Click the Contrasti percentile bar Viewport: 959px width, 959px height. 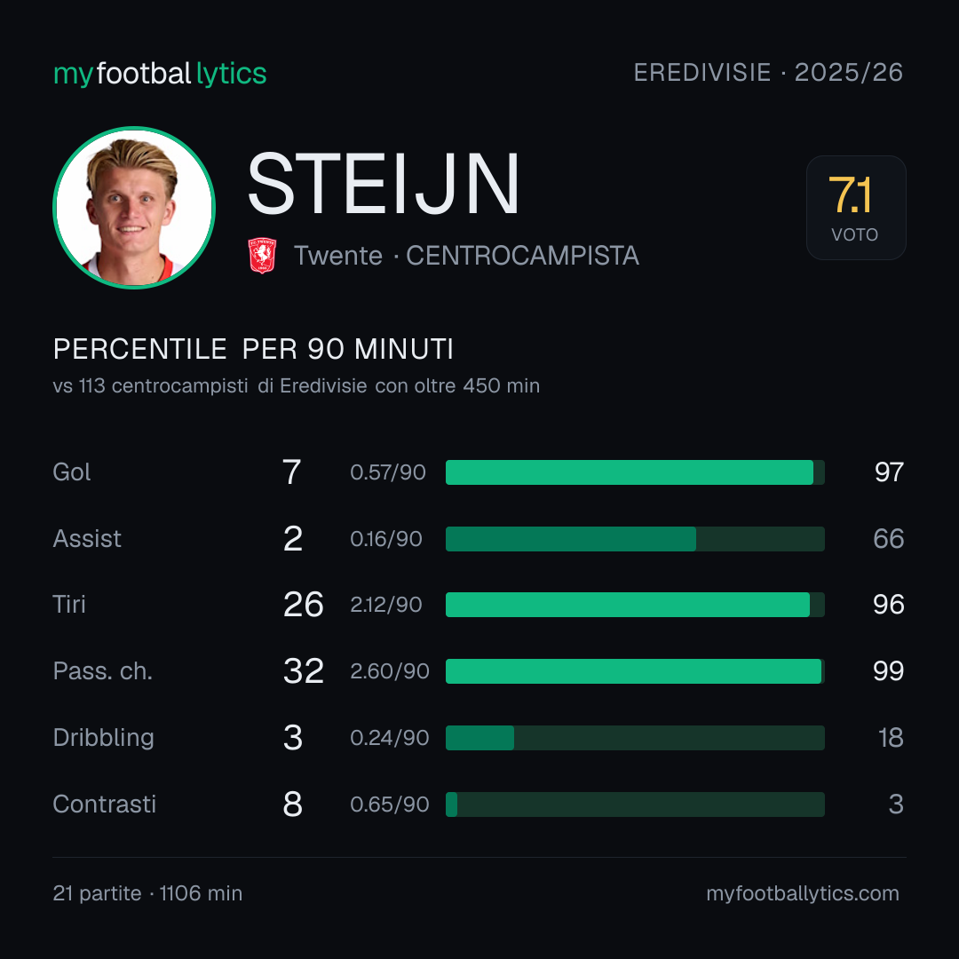point(635,804)
